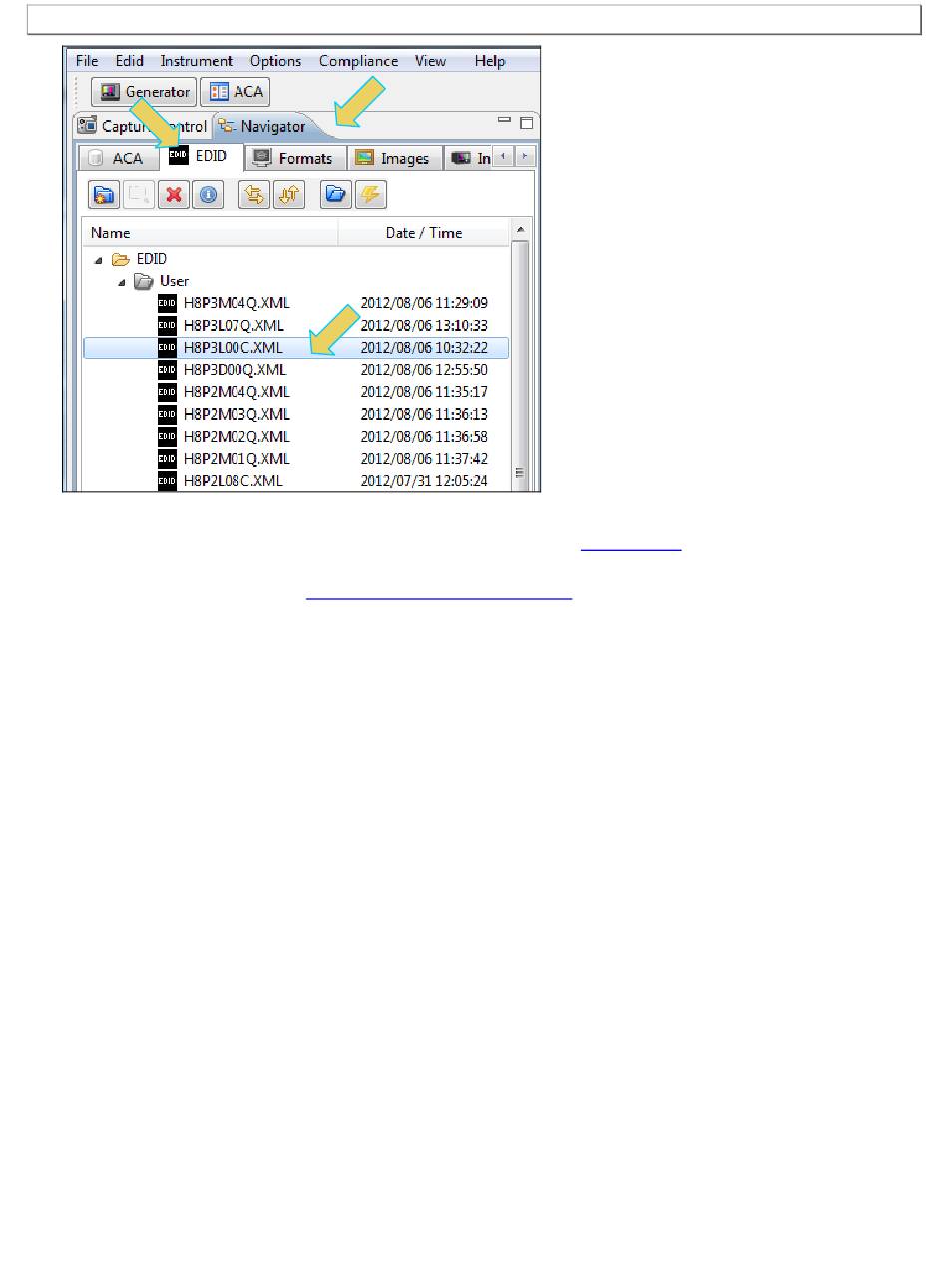Select file H8P2M01Q.XML
This screenshot has height=1264, width=948.
tap(237, 458)
